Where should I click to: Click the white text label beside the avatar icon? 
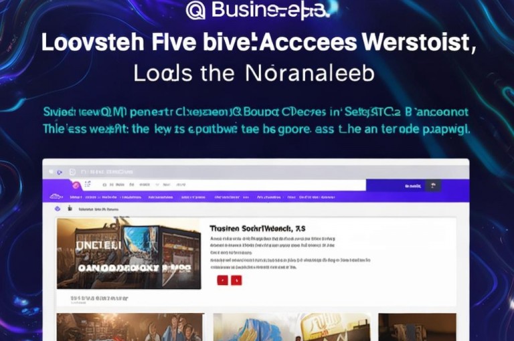(413, 186)
